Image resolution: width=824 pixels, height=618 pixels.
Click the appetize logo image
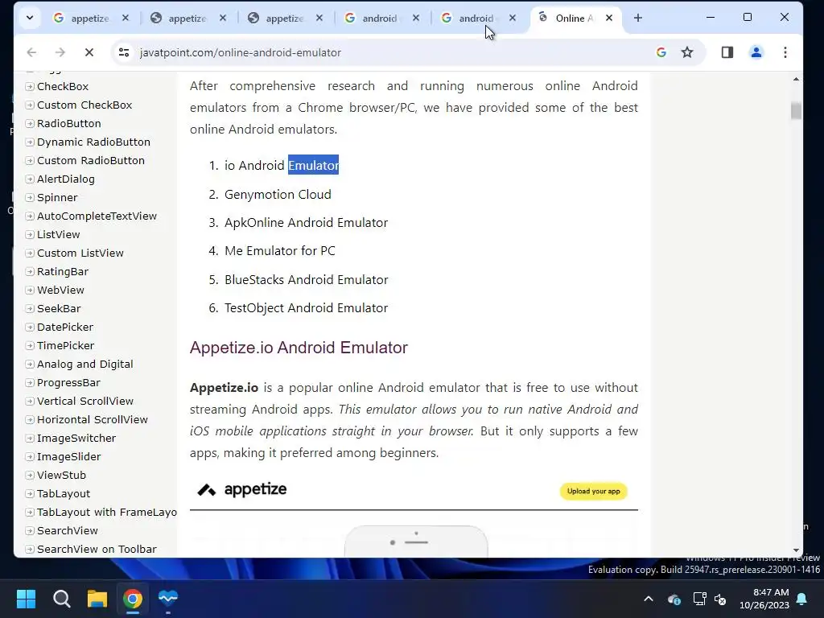point(241,490)
